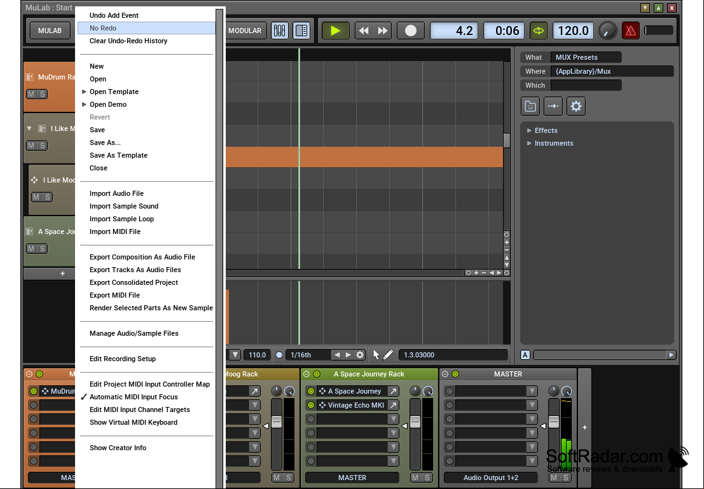
Task: Click the 4.2 position display
Action: [453, 31]
